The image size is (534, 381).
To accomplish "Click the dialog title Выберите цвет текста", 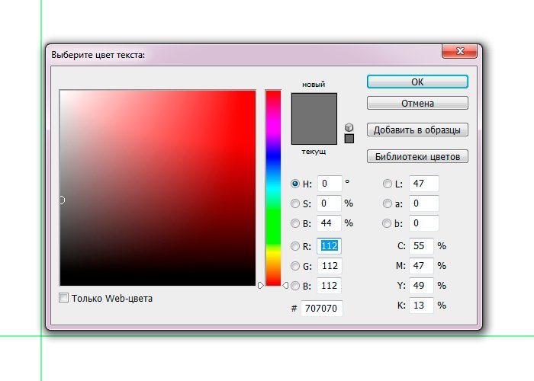I will (98, 55).
